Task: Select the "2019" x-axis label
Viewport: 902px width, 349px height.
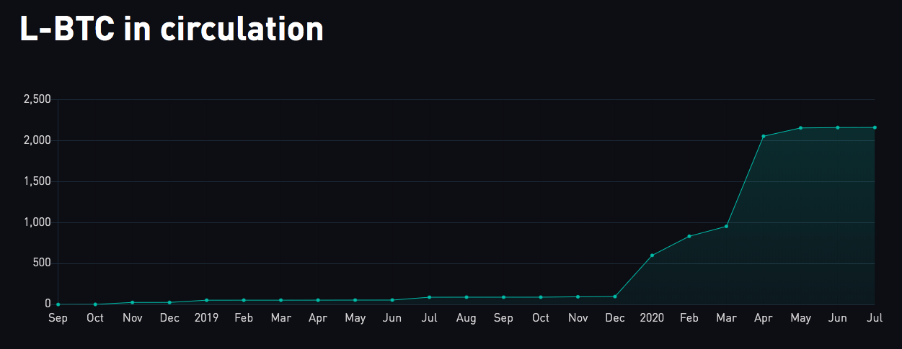Action: click(x=206, y=318)
